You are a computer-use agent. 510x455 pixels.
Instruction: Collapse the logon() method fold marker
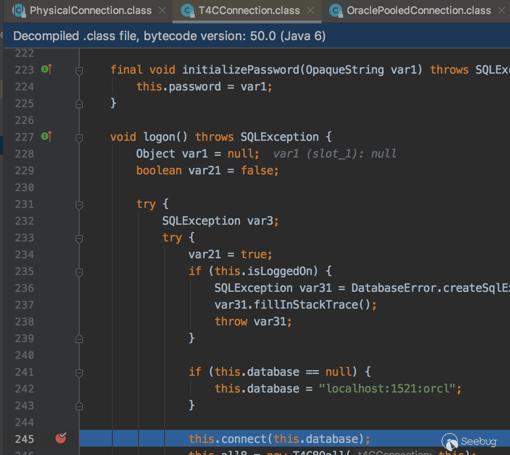(79, 138)
